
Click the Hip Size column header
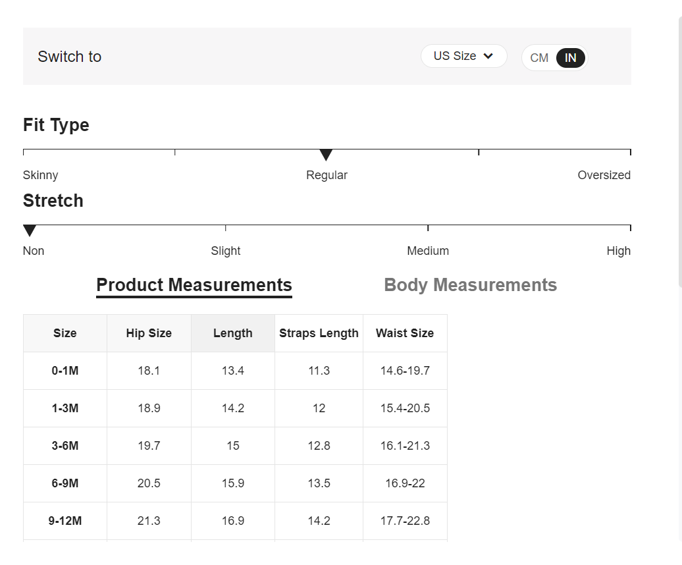click(149, 333)
